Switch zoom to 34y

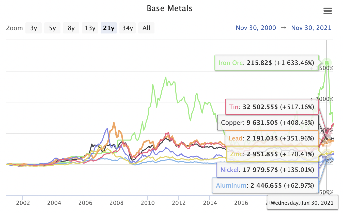(x=128, y=28)
